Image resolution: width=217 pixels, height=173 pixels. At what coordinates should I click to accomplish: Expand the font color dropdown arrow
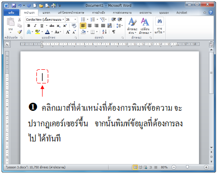tap(52, 32)
